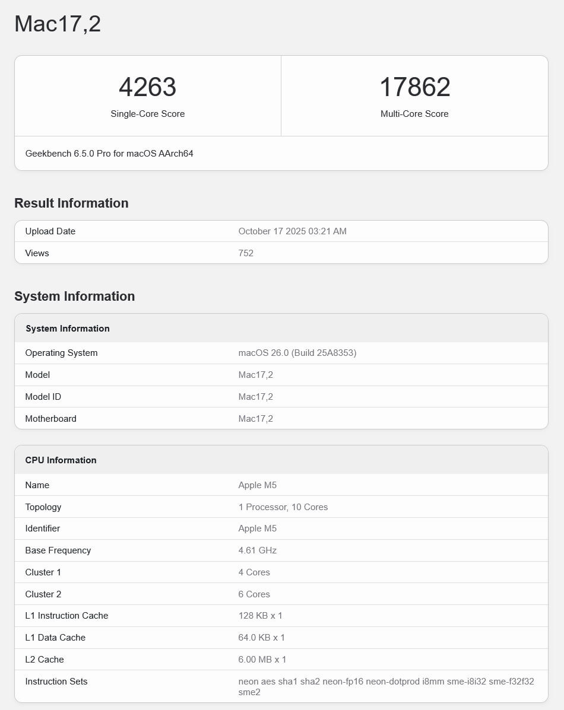The height and width of the screenshot is (710, 564).
Task: Click the L2 Cache label
Action: point(45,660)
